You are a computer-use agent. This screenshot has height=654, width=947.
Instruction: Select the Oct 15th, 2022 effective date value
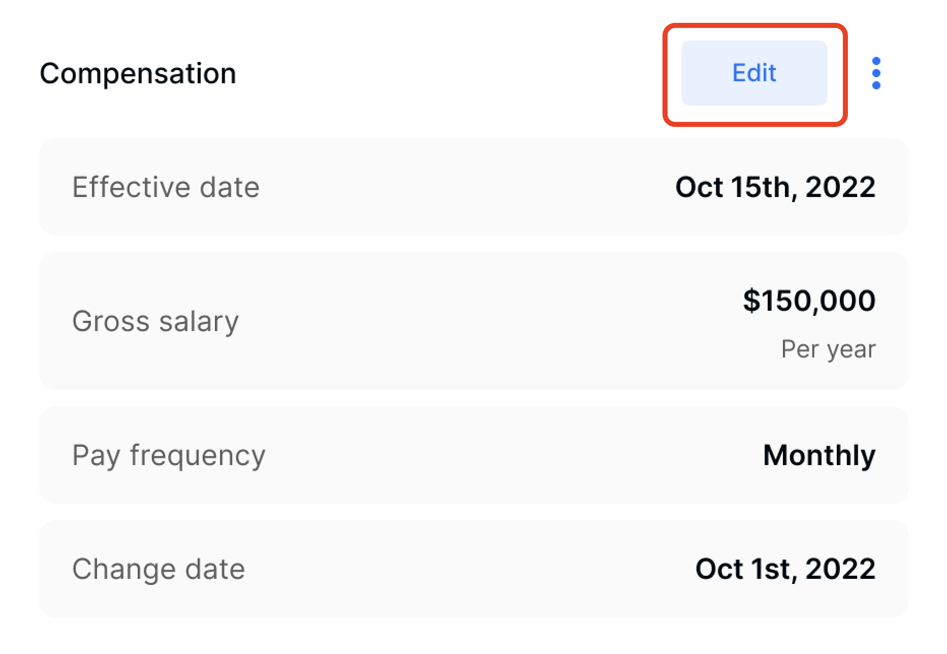(775, 187)
